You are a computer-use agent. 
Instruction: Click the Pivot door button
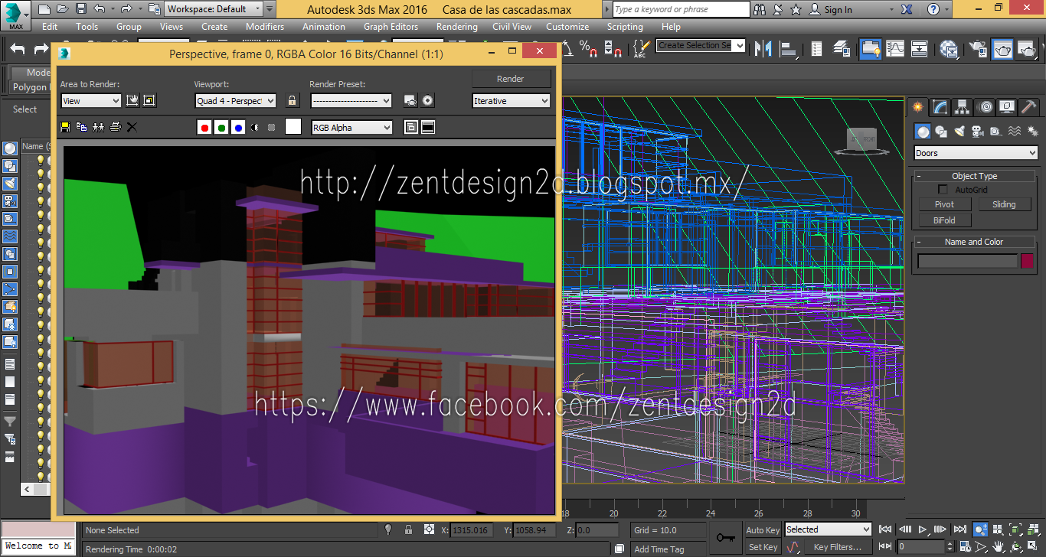point(945,204)
